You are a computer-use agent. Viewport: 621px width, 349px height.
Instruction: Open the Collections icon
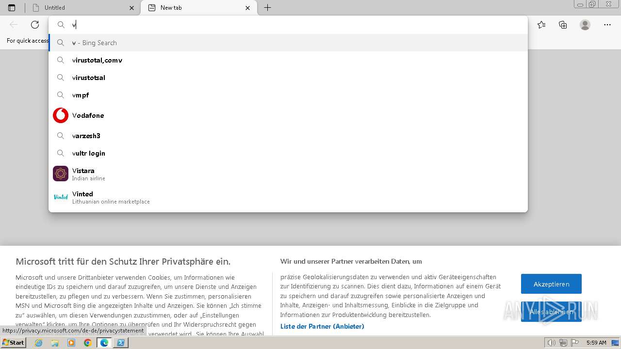point(563,25)
